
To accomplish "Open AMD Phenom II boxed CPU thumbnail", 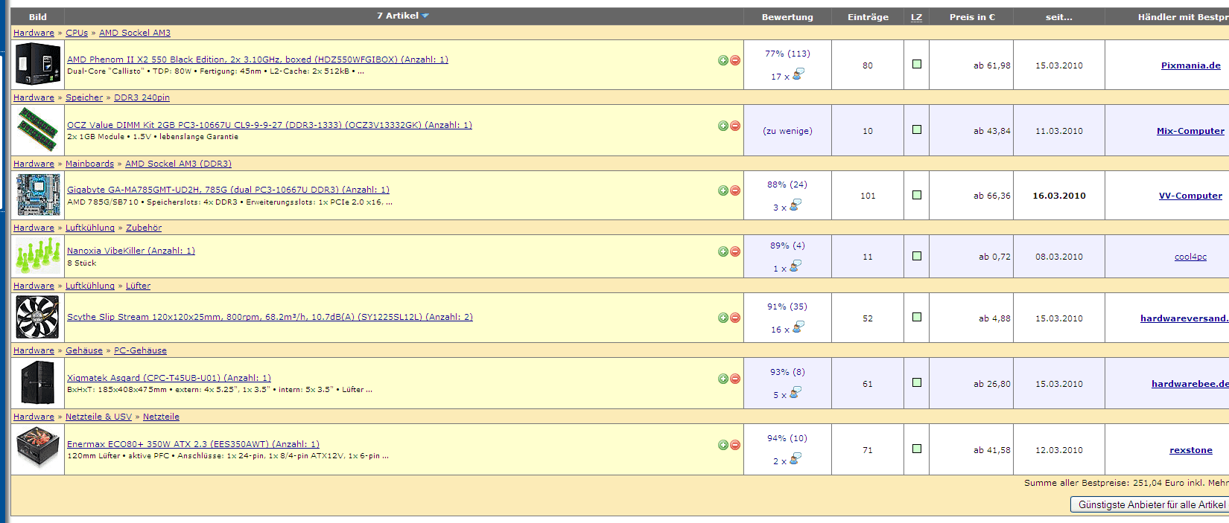I will (x=37, y=64).
